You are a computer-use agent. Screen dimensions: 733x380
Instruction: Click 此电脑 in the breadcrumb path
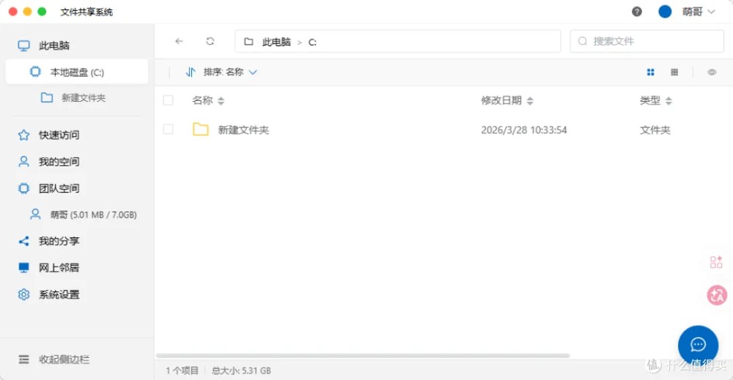pos(276,42)
